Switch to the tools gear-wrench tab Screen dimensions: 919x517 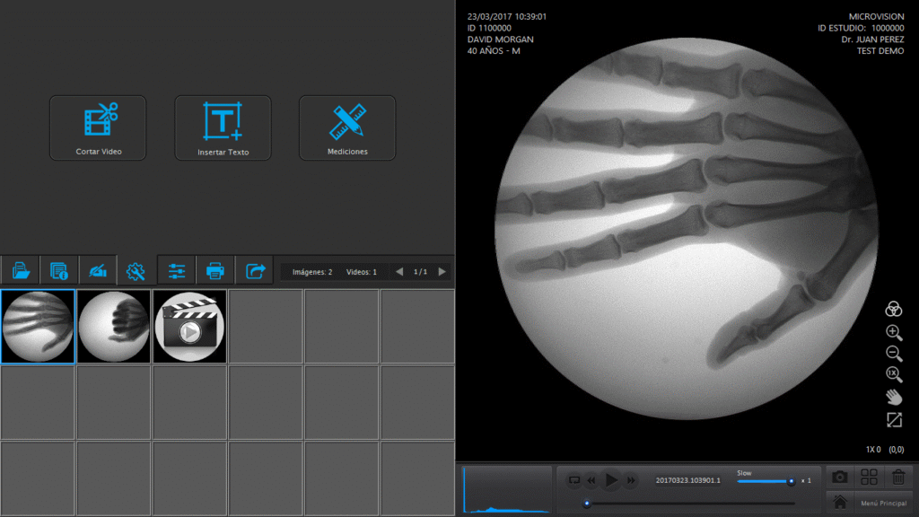pyautogui.click(x=136, y=270)
